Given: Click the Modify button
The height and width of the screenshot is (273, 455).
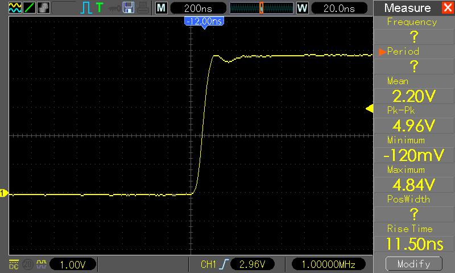Looking at the screenshot, I should coord(414,264).
